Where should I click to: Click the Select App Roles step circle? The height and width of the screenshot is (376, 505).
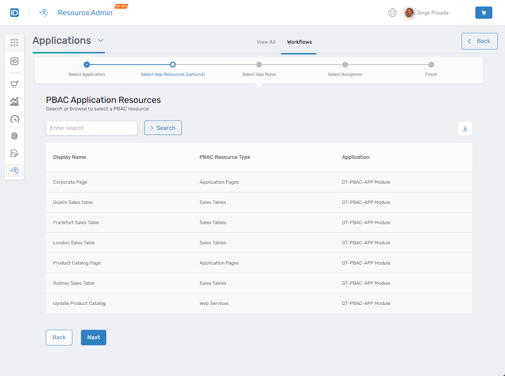259,65
